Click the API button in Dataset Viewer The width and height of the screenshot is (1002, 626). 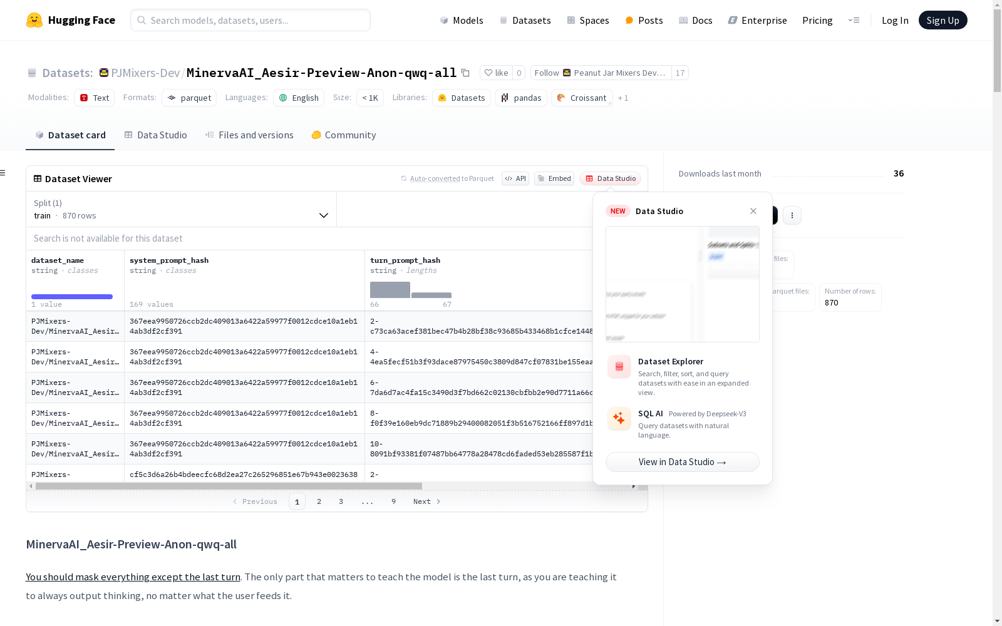tap(515, 178)
